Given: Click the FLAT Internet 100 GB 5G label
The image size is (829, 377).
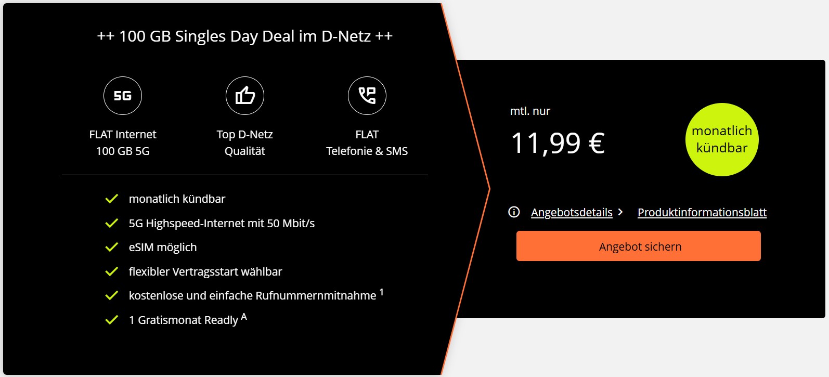Looking at the screenshot, I should point(123,142).
